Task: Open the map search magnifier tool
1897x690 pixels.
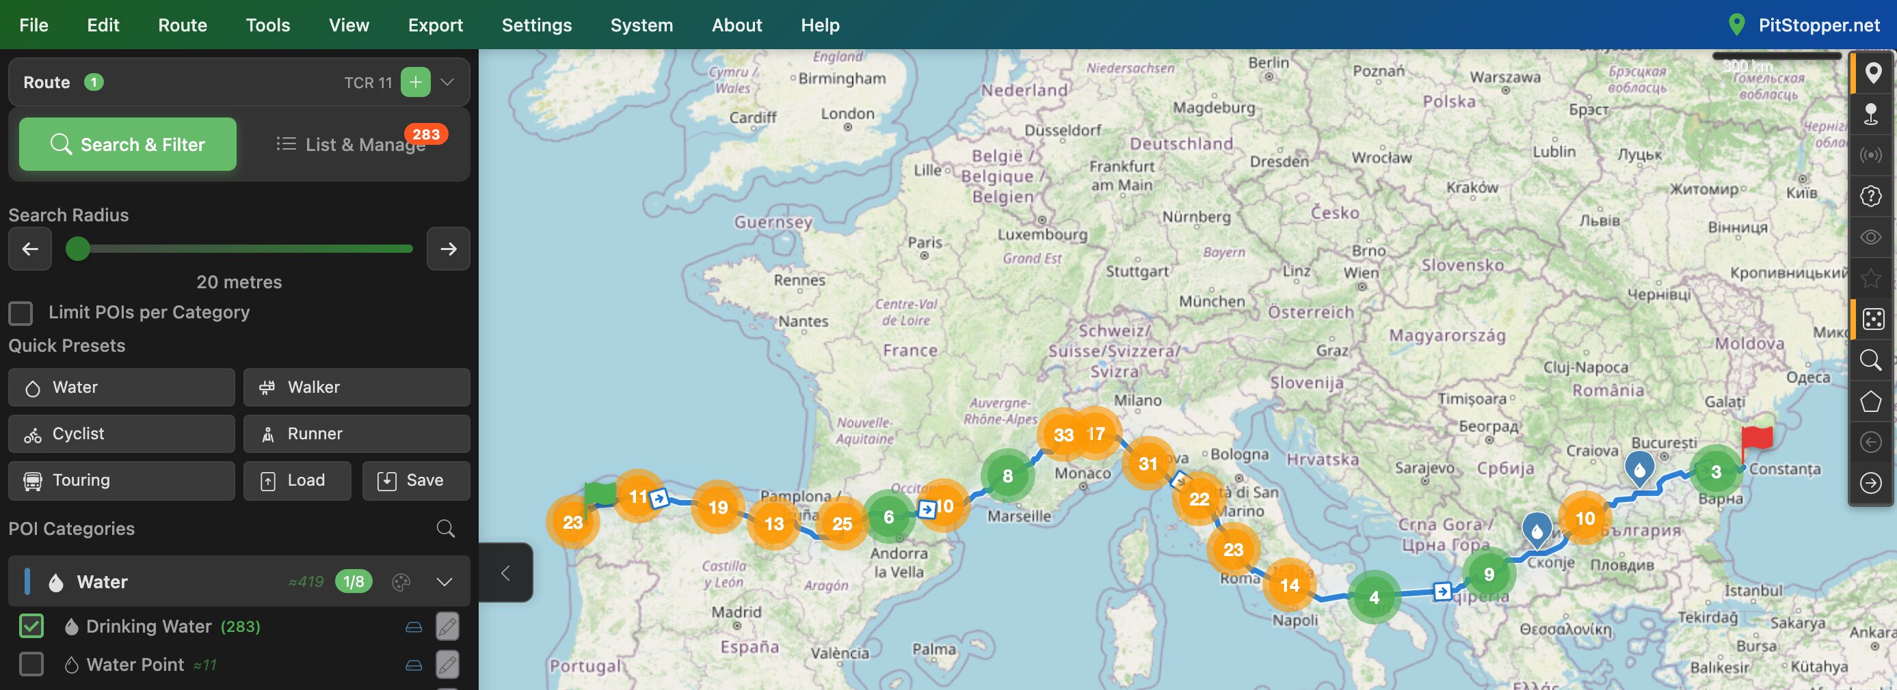Action: coord(1872,360)
